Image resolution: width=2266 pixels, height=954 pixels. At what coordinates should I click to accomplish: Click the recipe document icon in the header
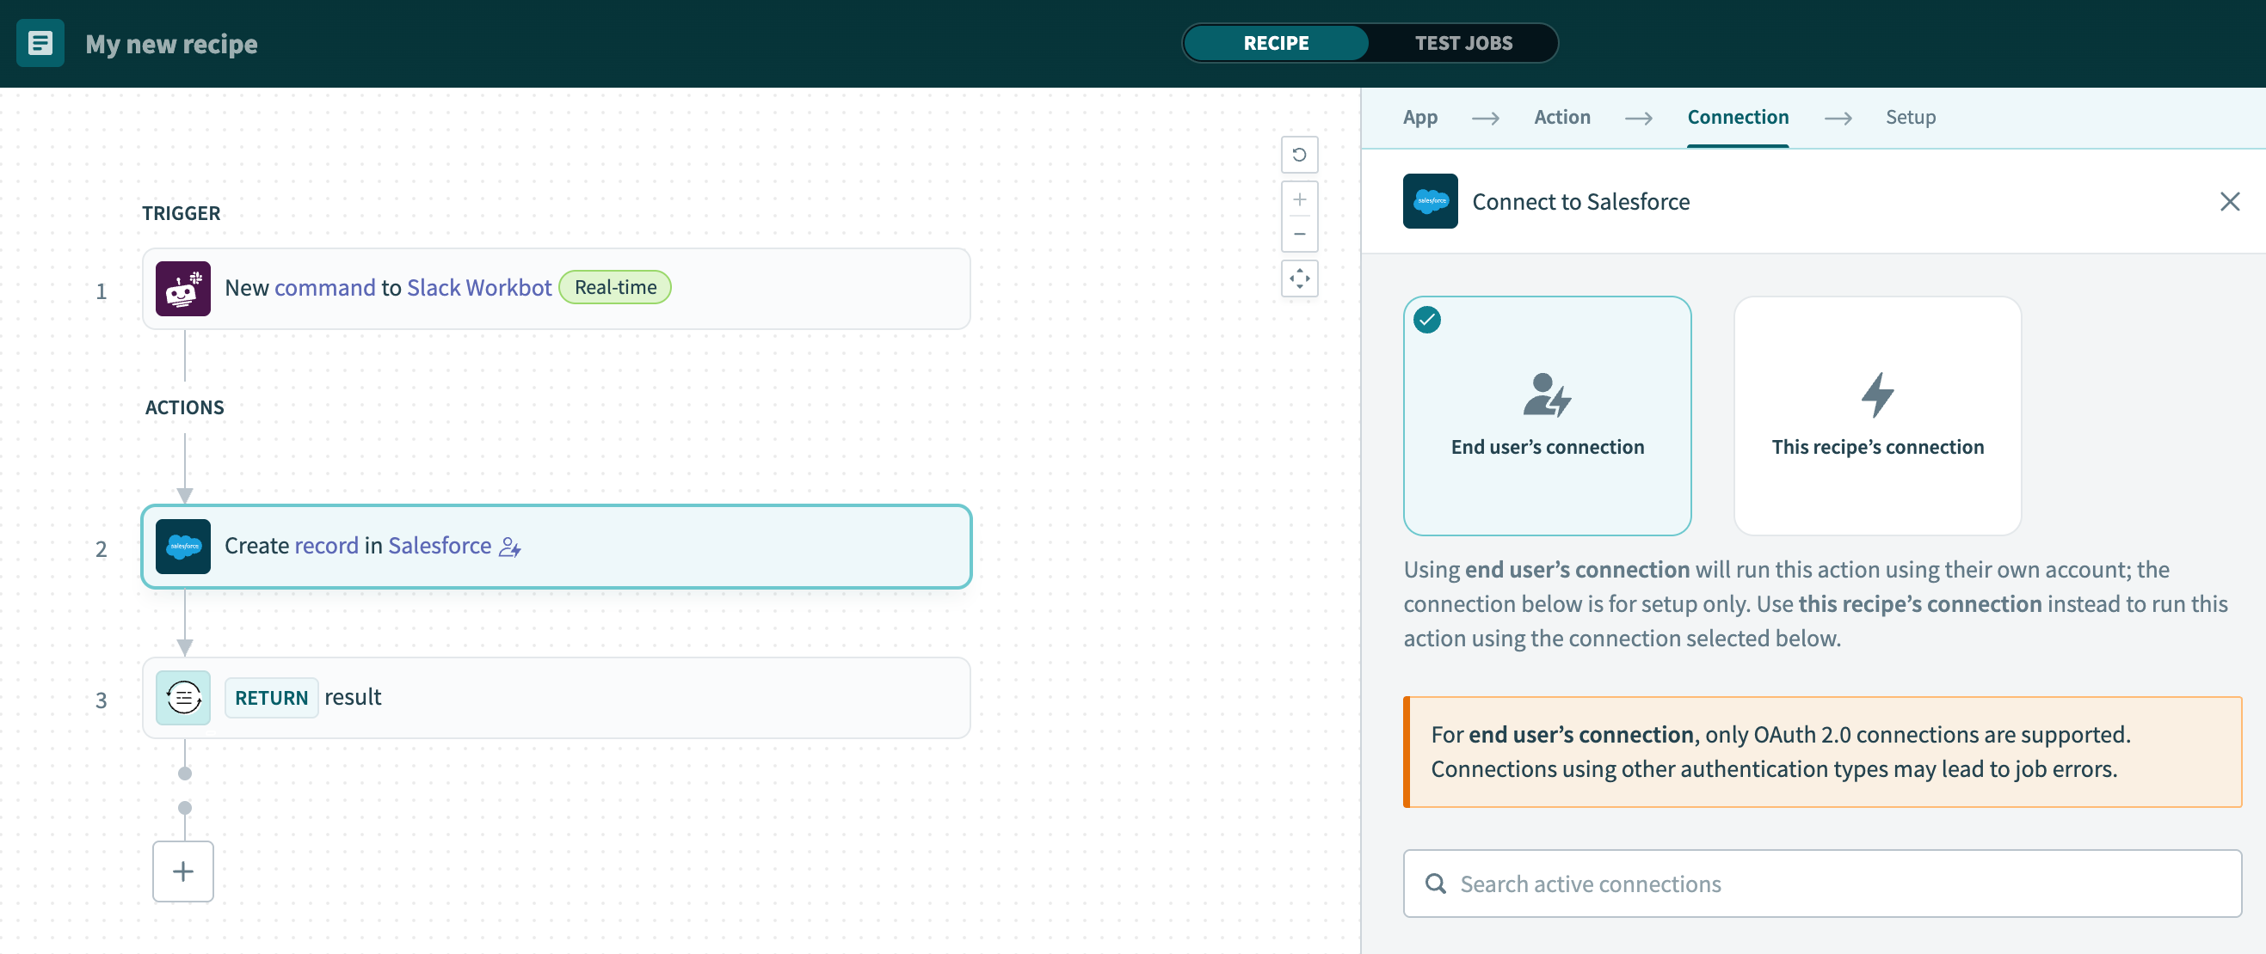[x=40, y=43]
